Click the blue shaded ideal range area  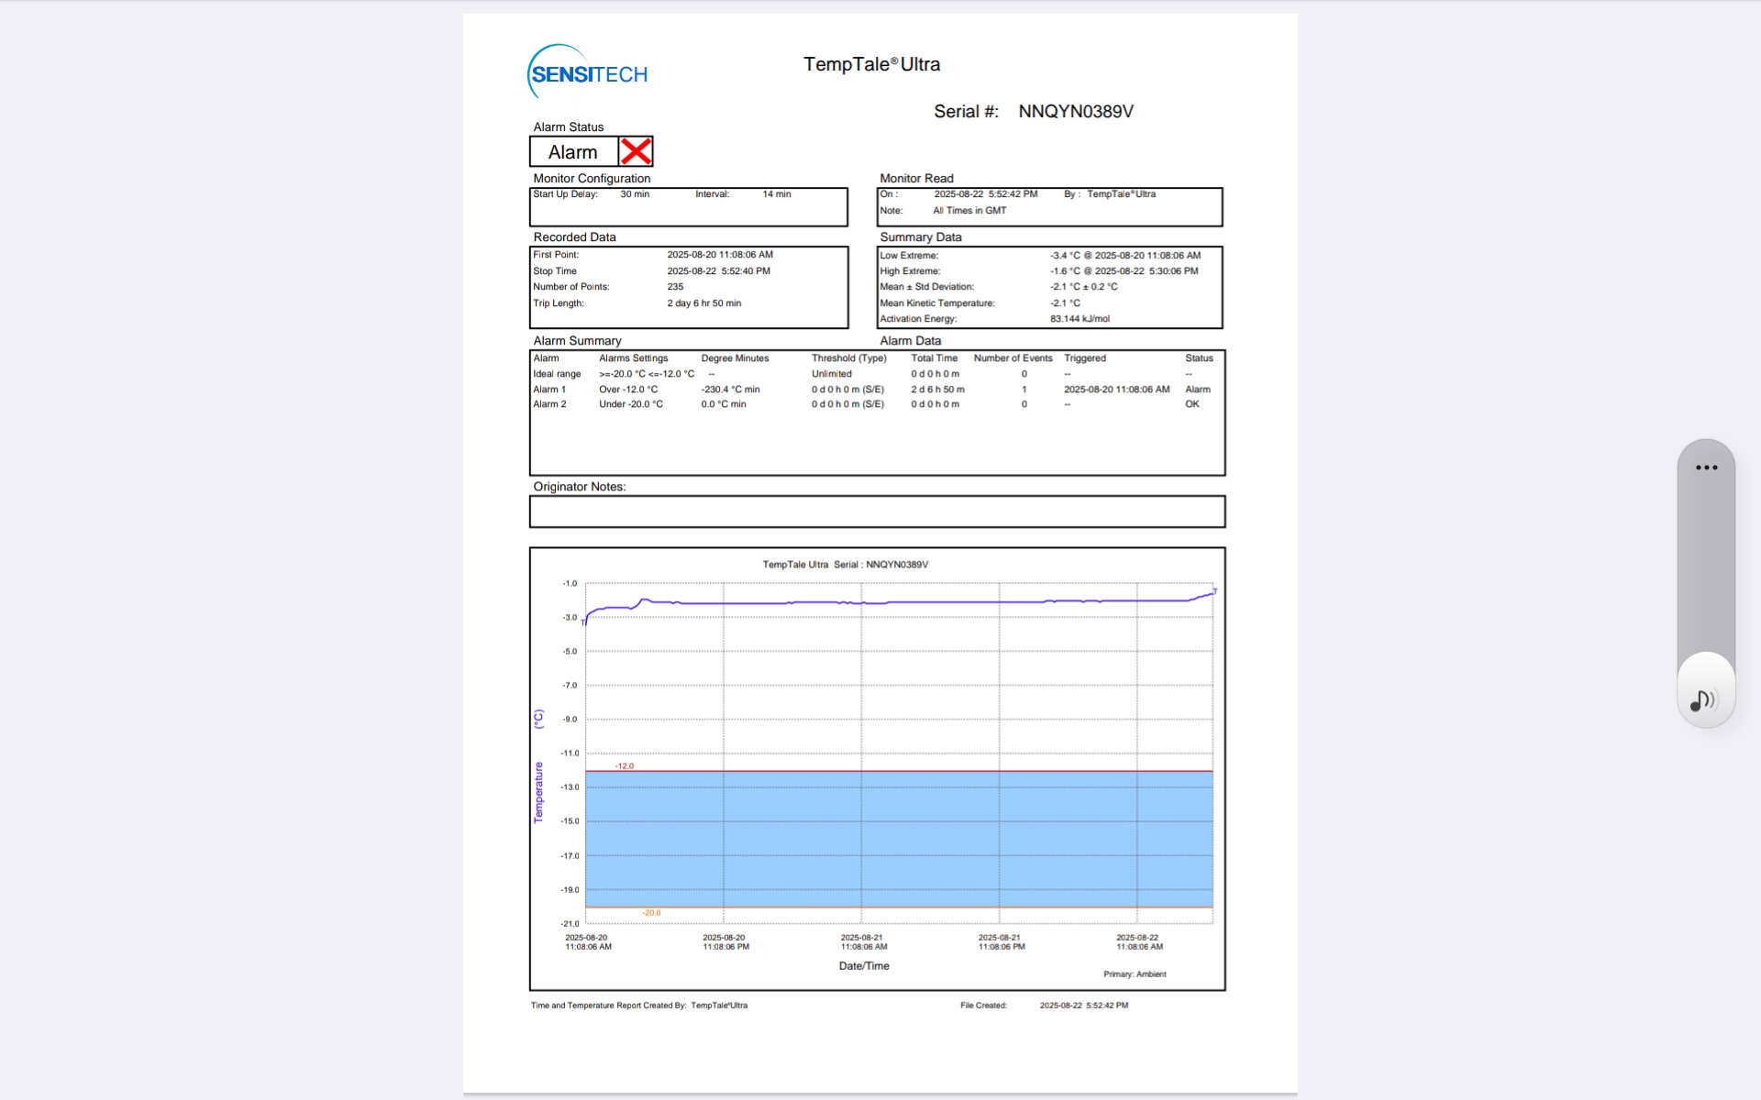[899, 839]
